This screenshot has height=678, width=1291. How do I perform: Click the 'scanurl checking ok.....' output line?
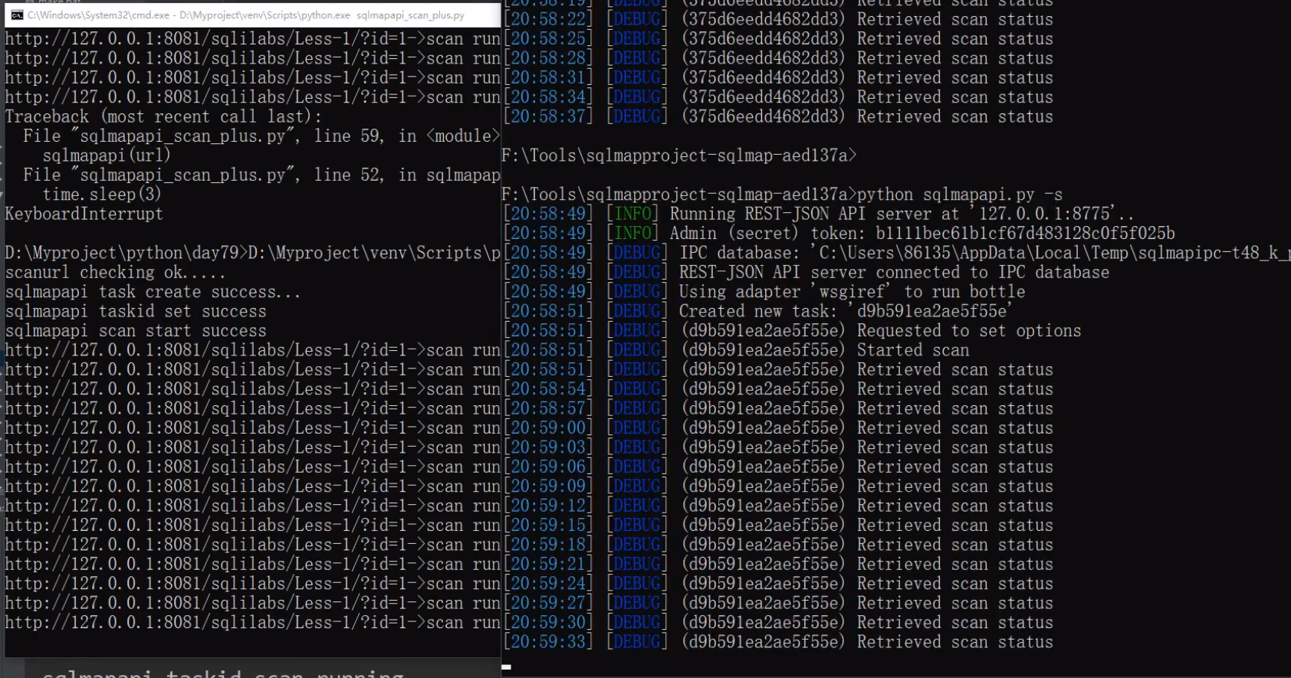115,272
